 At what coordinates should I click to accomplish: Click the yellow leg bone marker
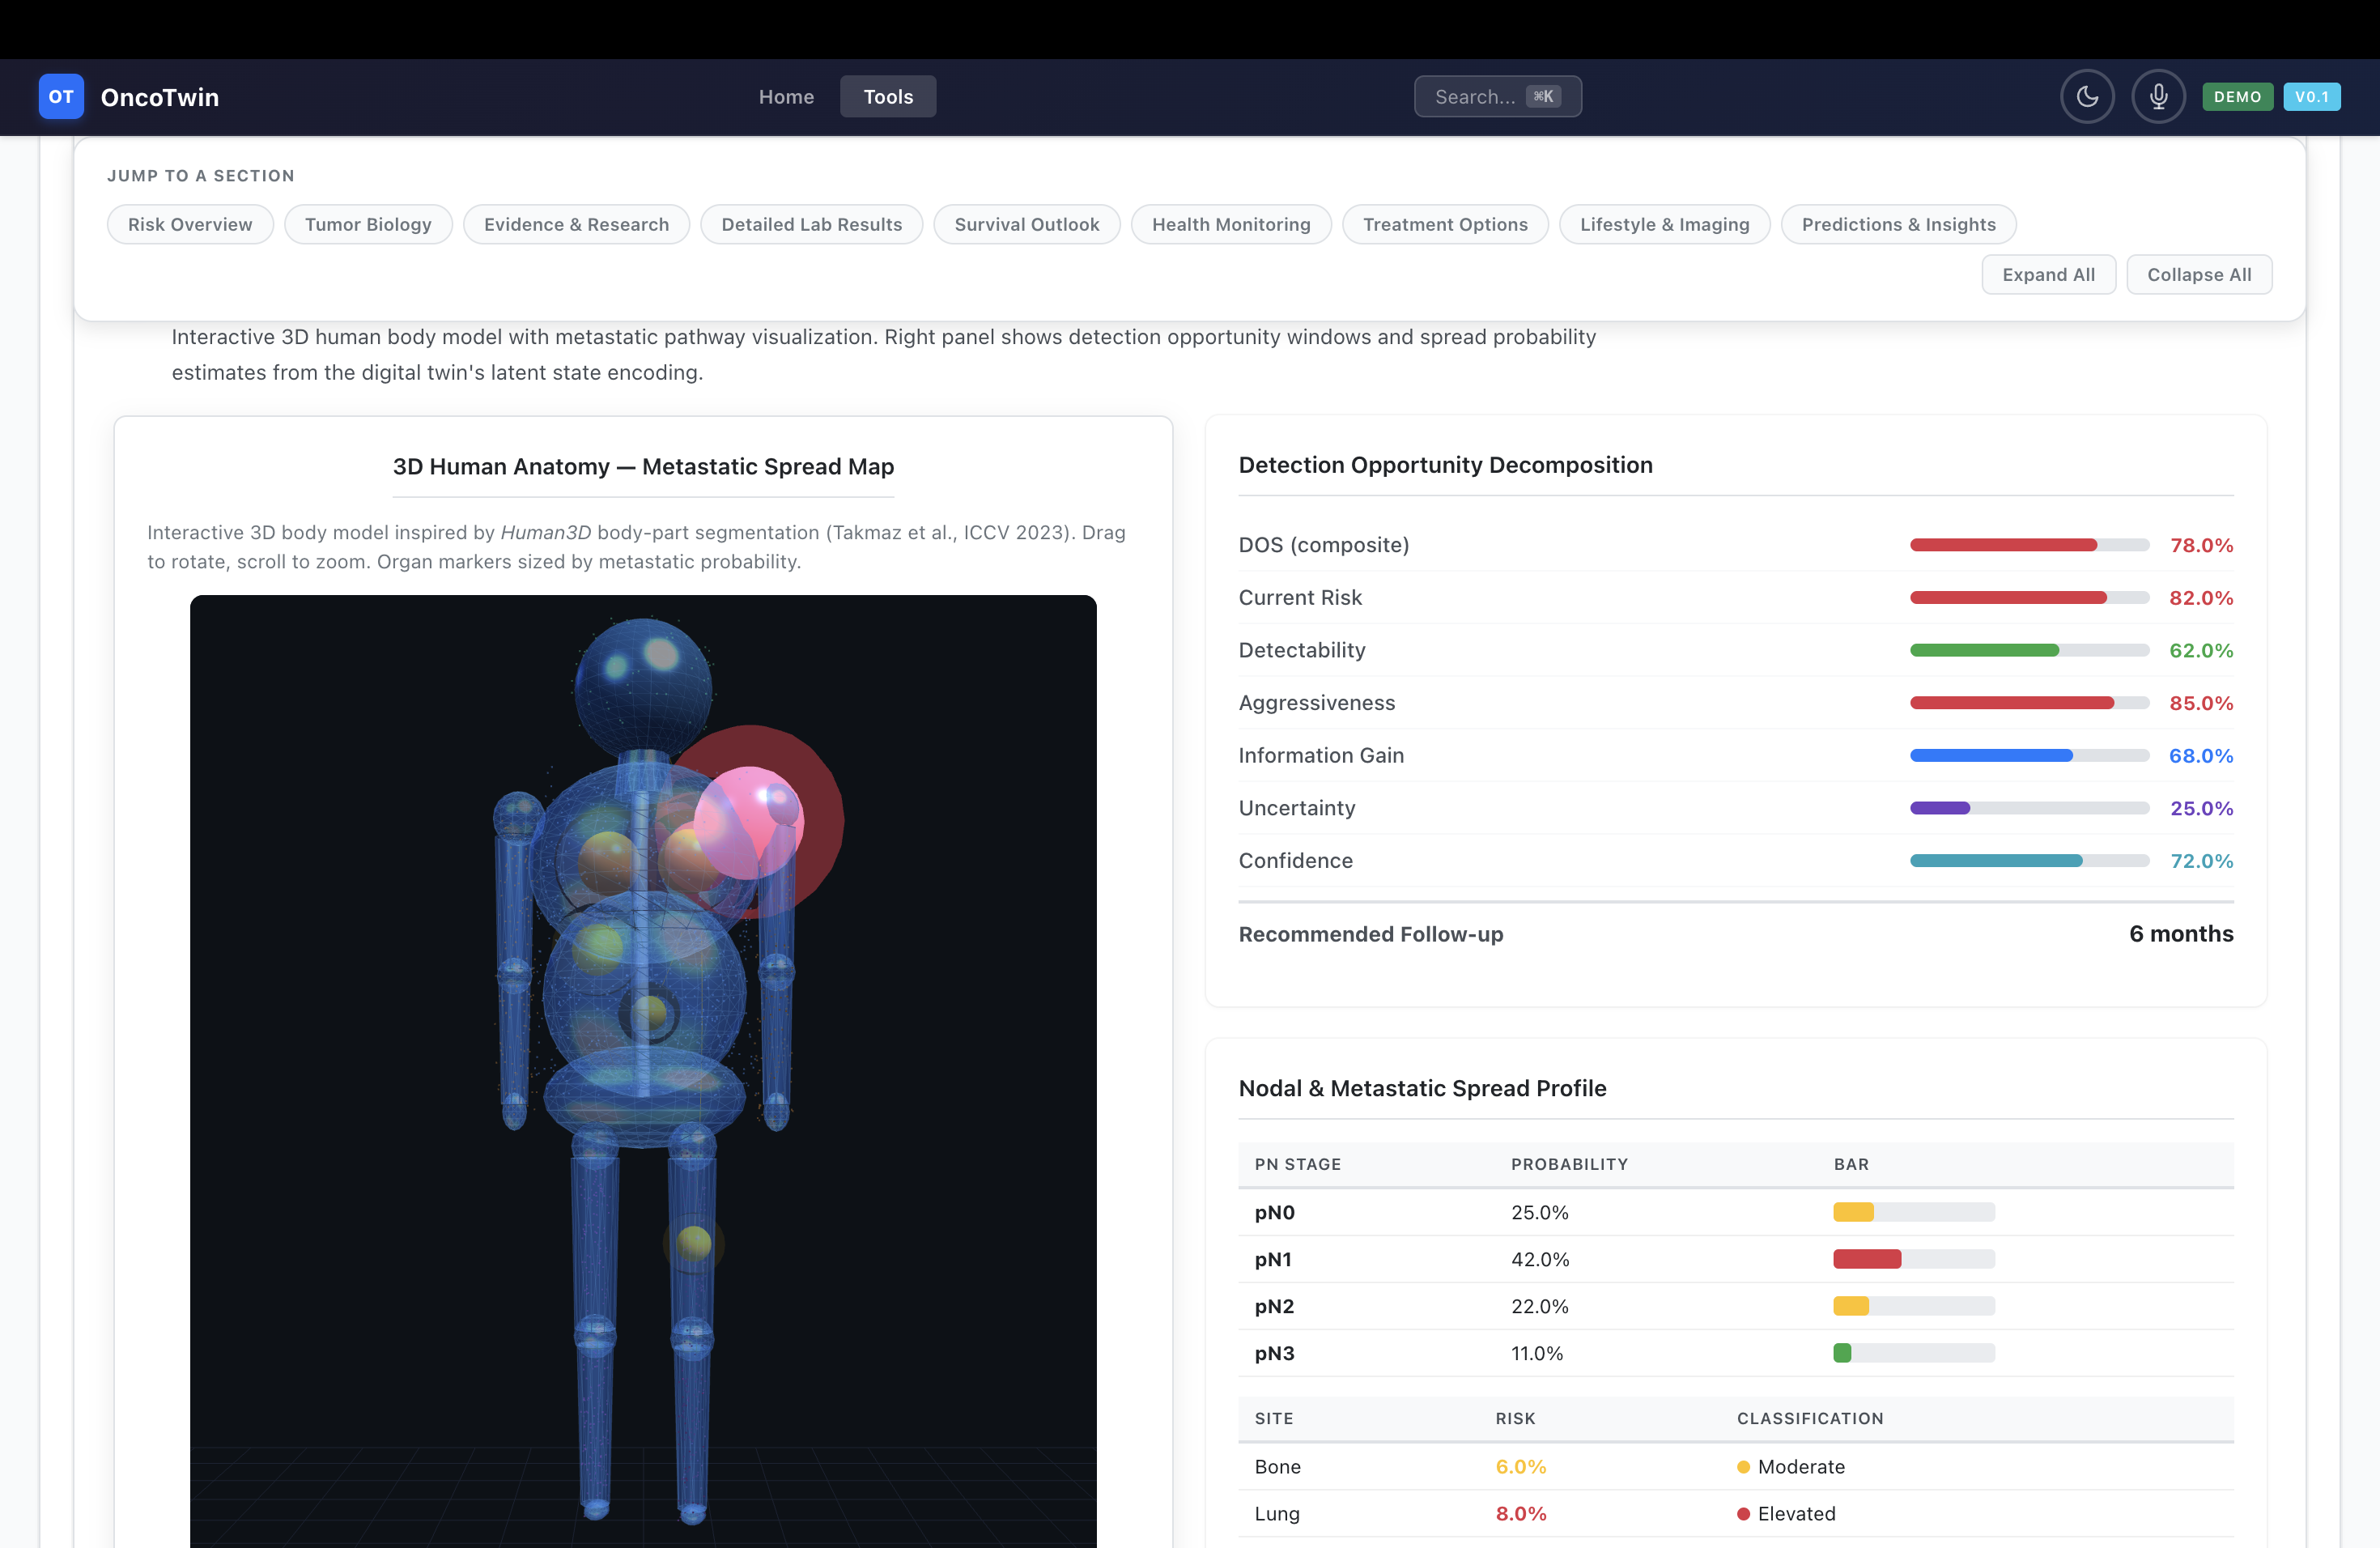(x=694, y=1243)
